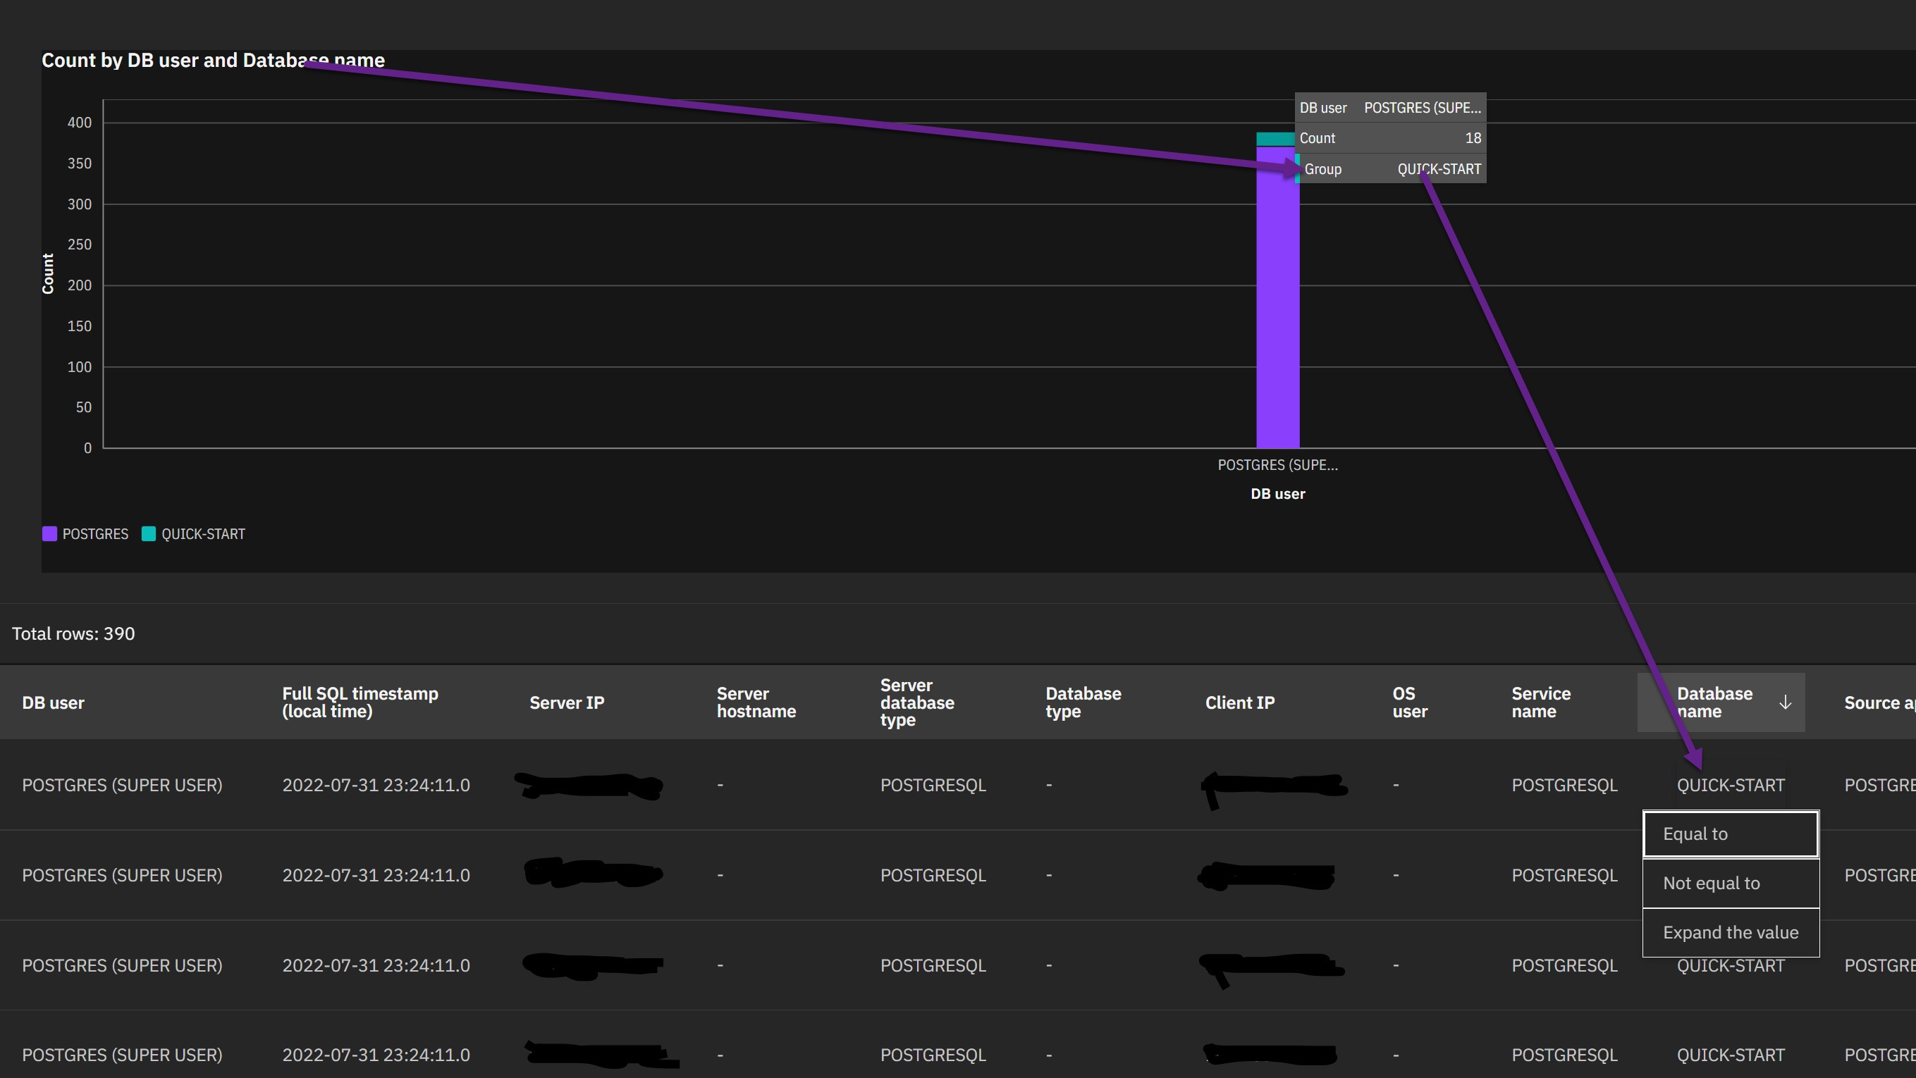
Task: Click the POSTGRES legend label text
Action: [x=95, y=534]
